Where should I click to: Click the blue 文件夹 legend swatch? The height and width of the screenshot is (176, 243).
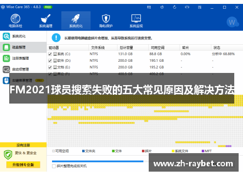(84, 151)
